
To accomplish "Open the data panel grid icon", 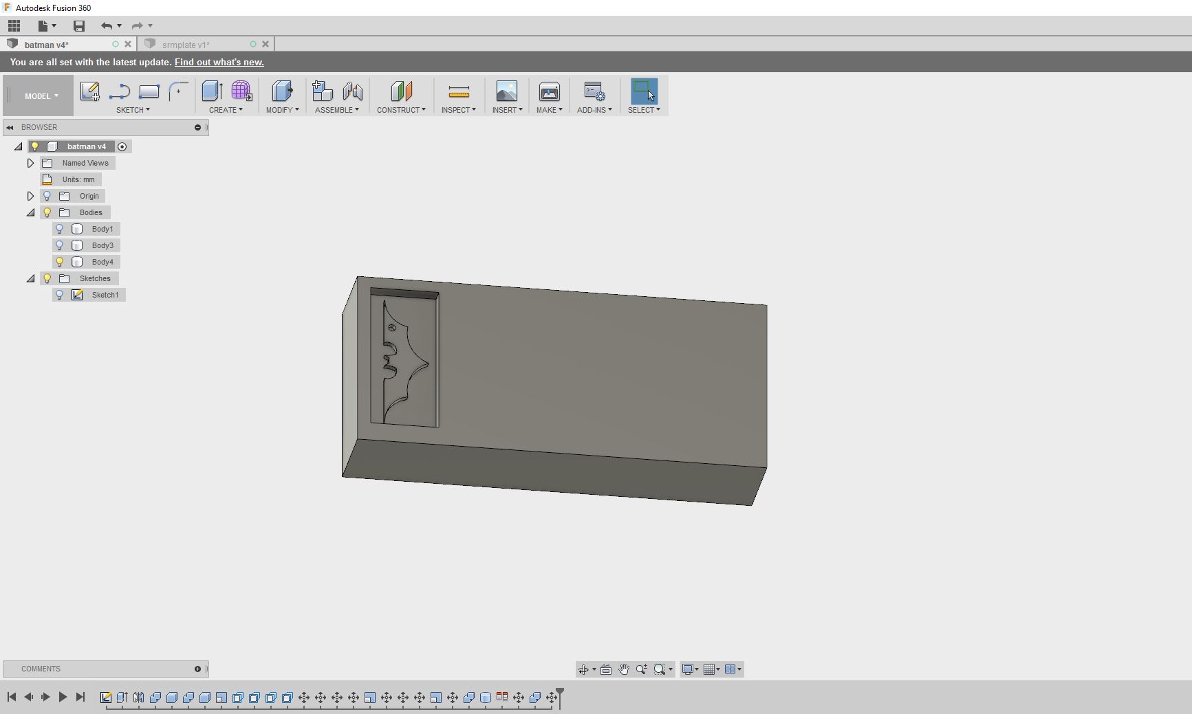I will coord(14,26).
